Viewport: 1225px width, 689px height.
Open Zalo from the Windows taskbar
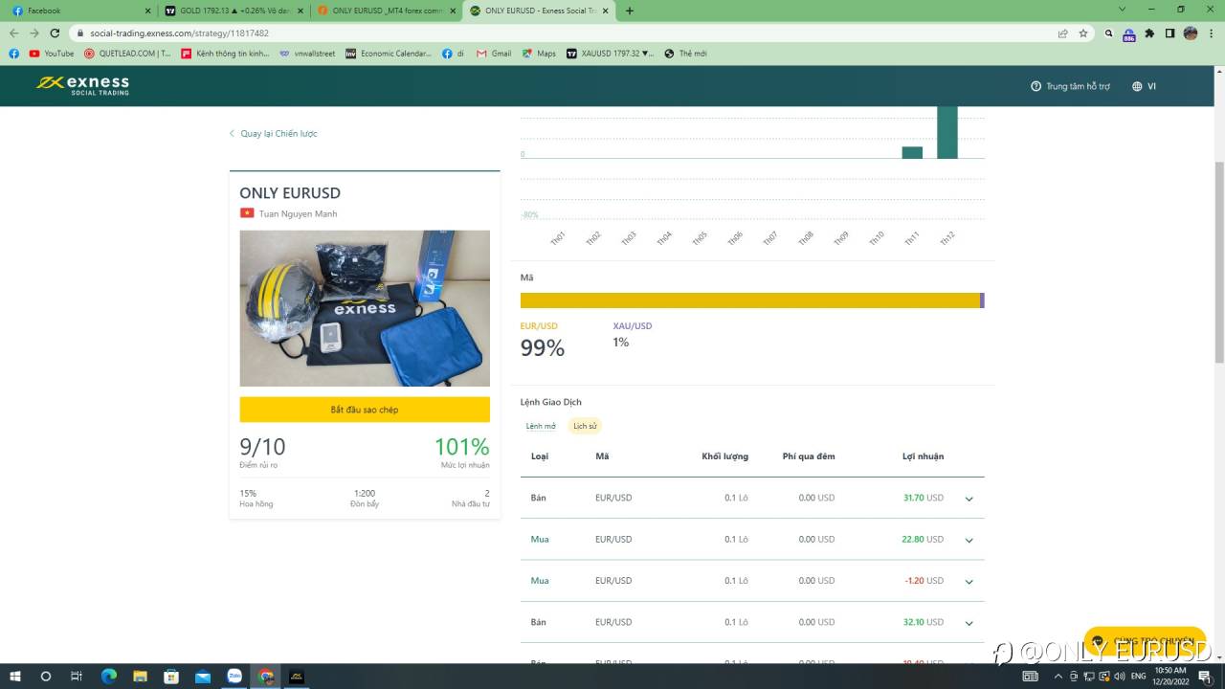[234, 676]
